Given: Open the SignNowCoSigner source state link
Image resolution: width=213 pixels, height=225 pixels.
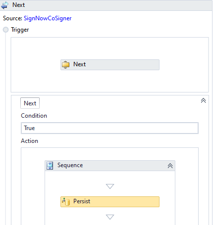Looking at the screenshot, I should [x=48, y=18].
